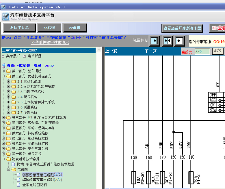Click 菜单展开 menu expand option

tap(13, 56)
